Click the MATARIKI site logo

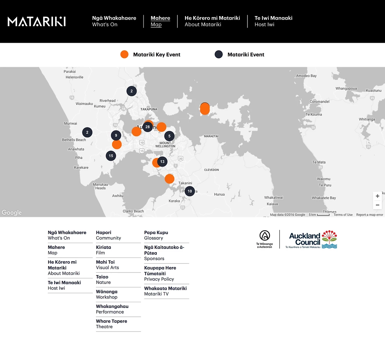click(x=36, y=21)
